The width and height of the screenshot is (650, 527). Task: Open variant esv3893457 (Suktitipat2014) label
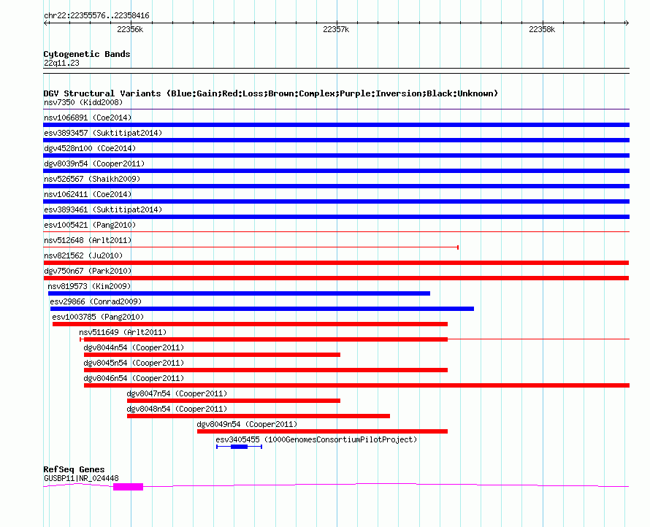103,133
